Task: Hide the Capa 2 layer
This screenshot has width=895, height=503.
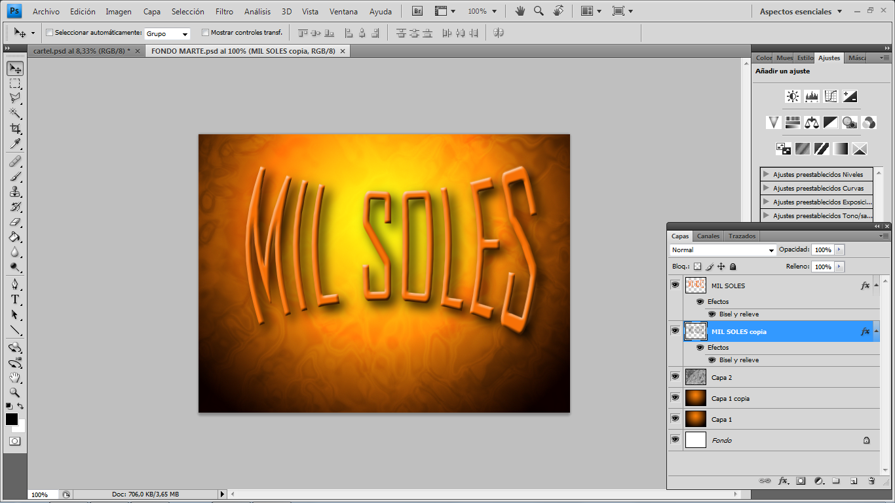Action: pyautogui.click(x=675, y=377)
